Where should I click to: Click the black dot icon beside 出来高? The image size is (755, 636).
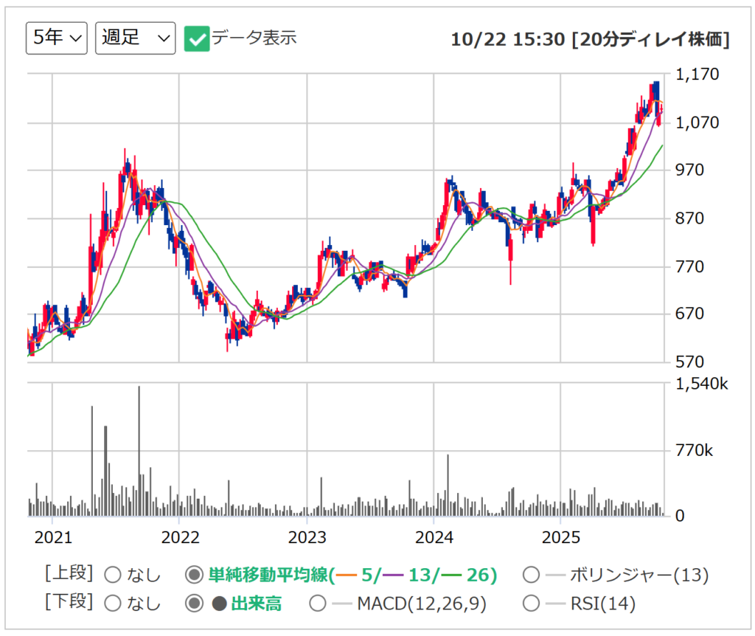[x=219, y=604]
